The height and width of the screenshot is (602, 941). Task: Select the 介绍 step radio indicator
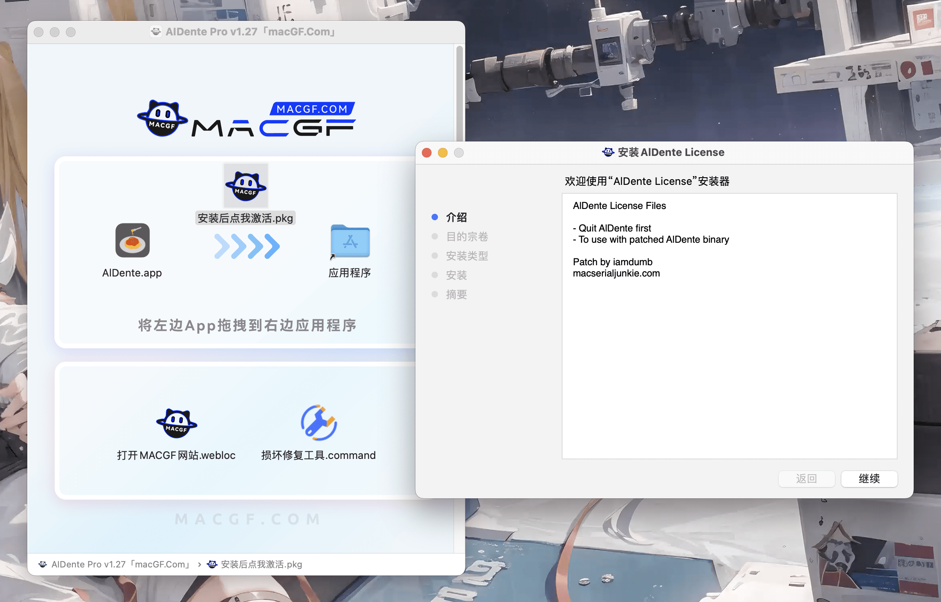435,217
